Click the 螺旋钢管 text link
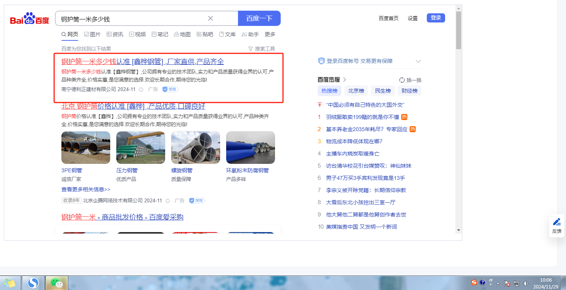The image size is (566, 290). click(x=182, y=170)
